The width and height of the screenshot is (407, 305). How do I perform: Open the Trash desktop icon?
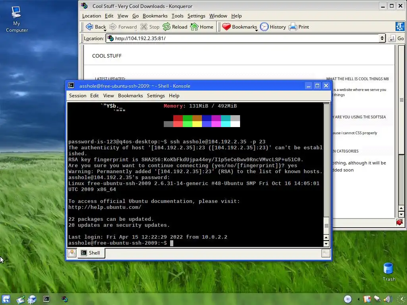tap(389, 272)
